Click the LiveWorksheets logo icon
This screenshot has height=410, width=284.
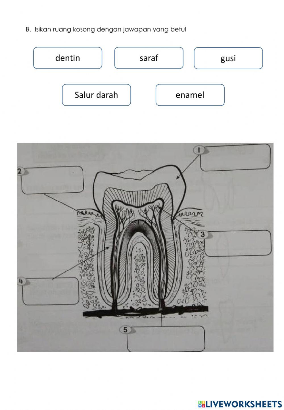point(201,404)
